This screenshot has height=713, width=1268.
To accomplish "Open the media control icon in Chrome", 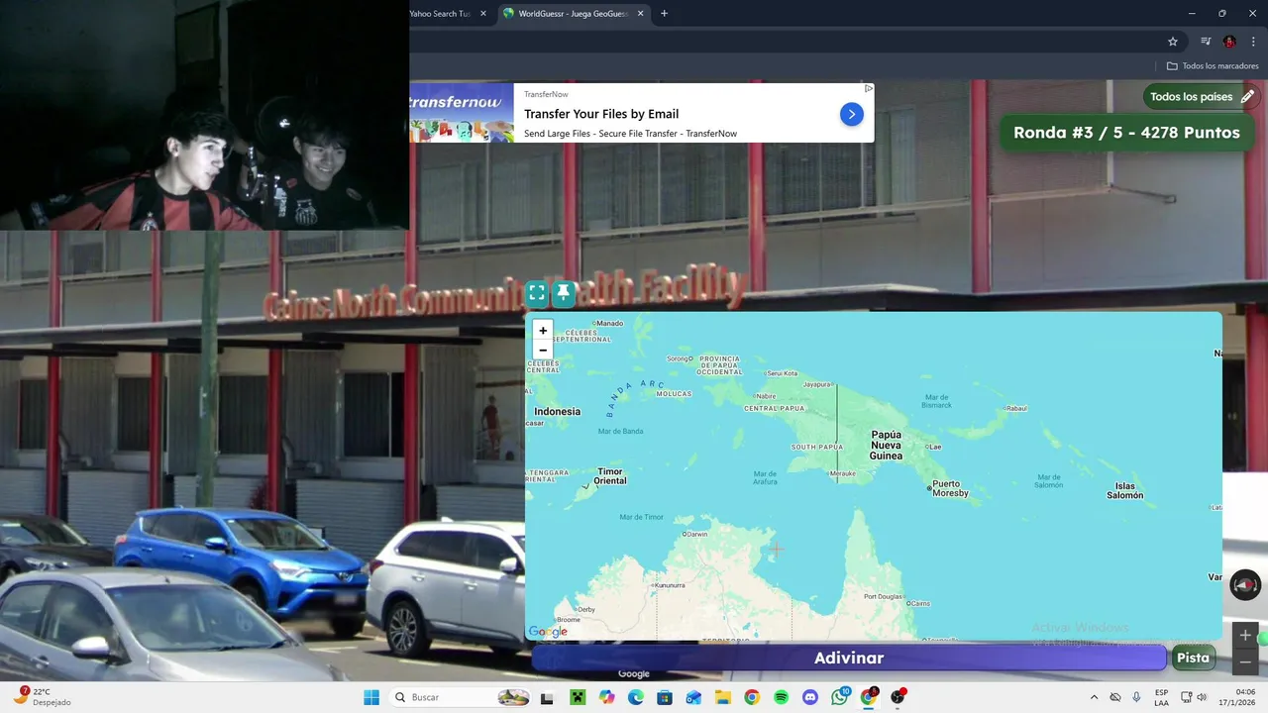I will coord(1206,42).
